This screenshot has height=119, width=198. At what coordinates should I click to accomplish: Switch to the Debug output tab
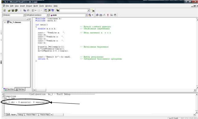point(20,115)
